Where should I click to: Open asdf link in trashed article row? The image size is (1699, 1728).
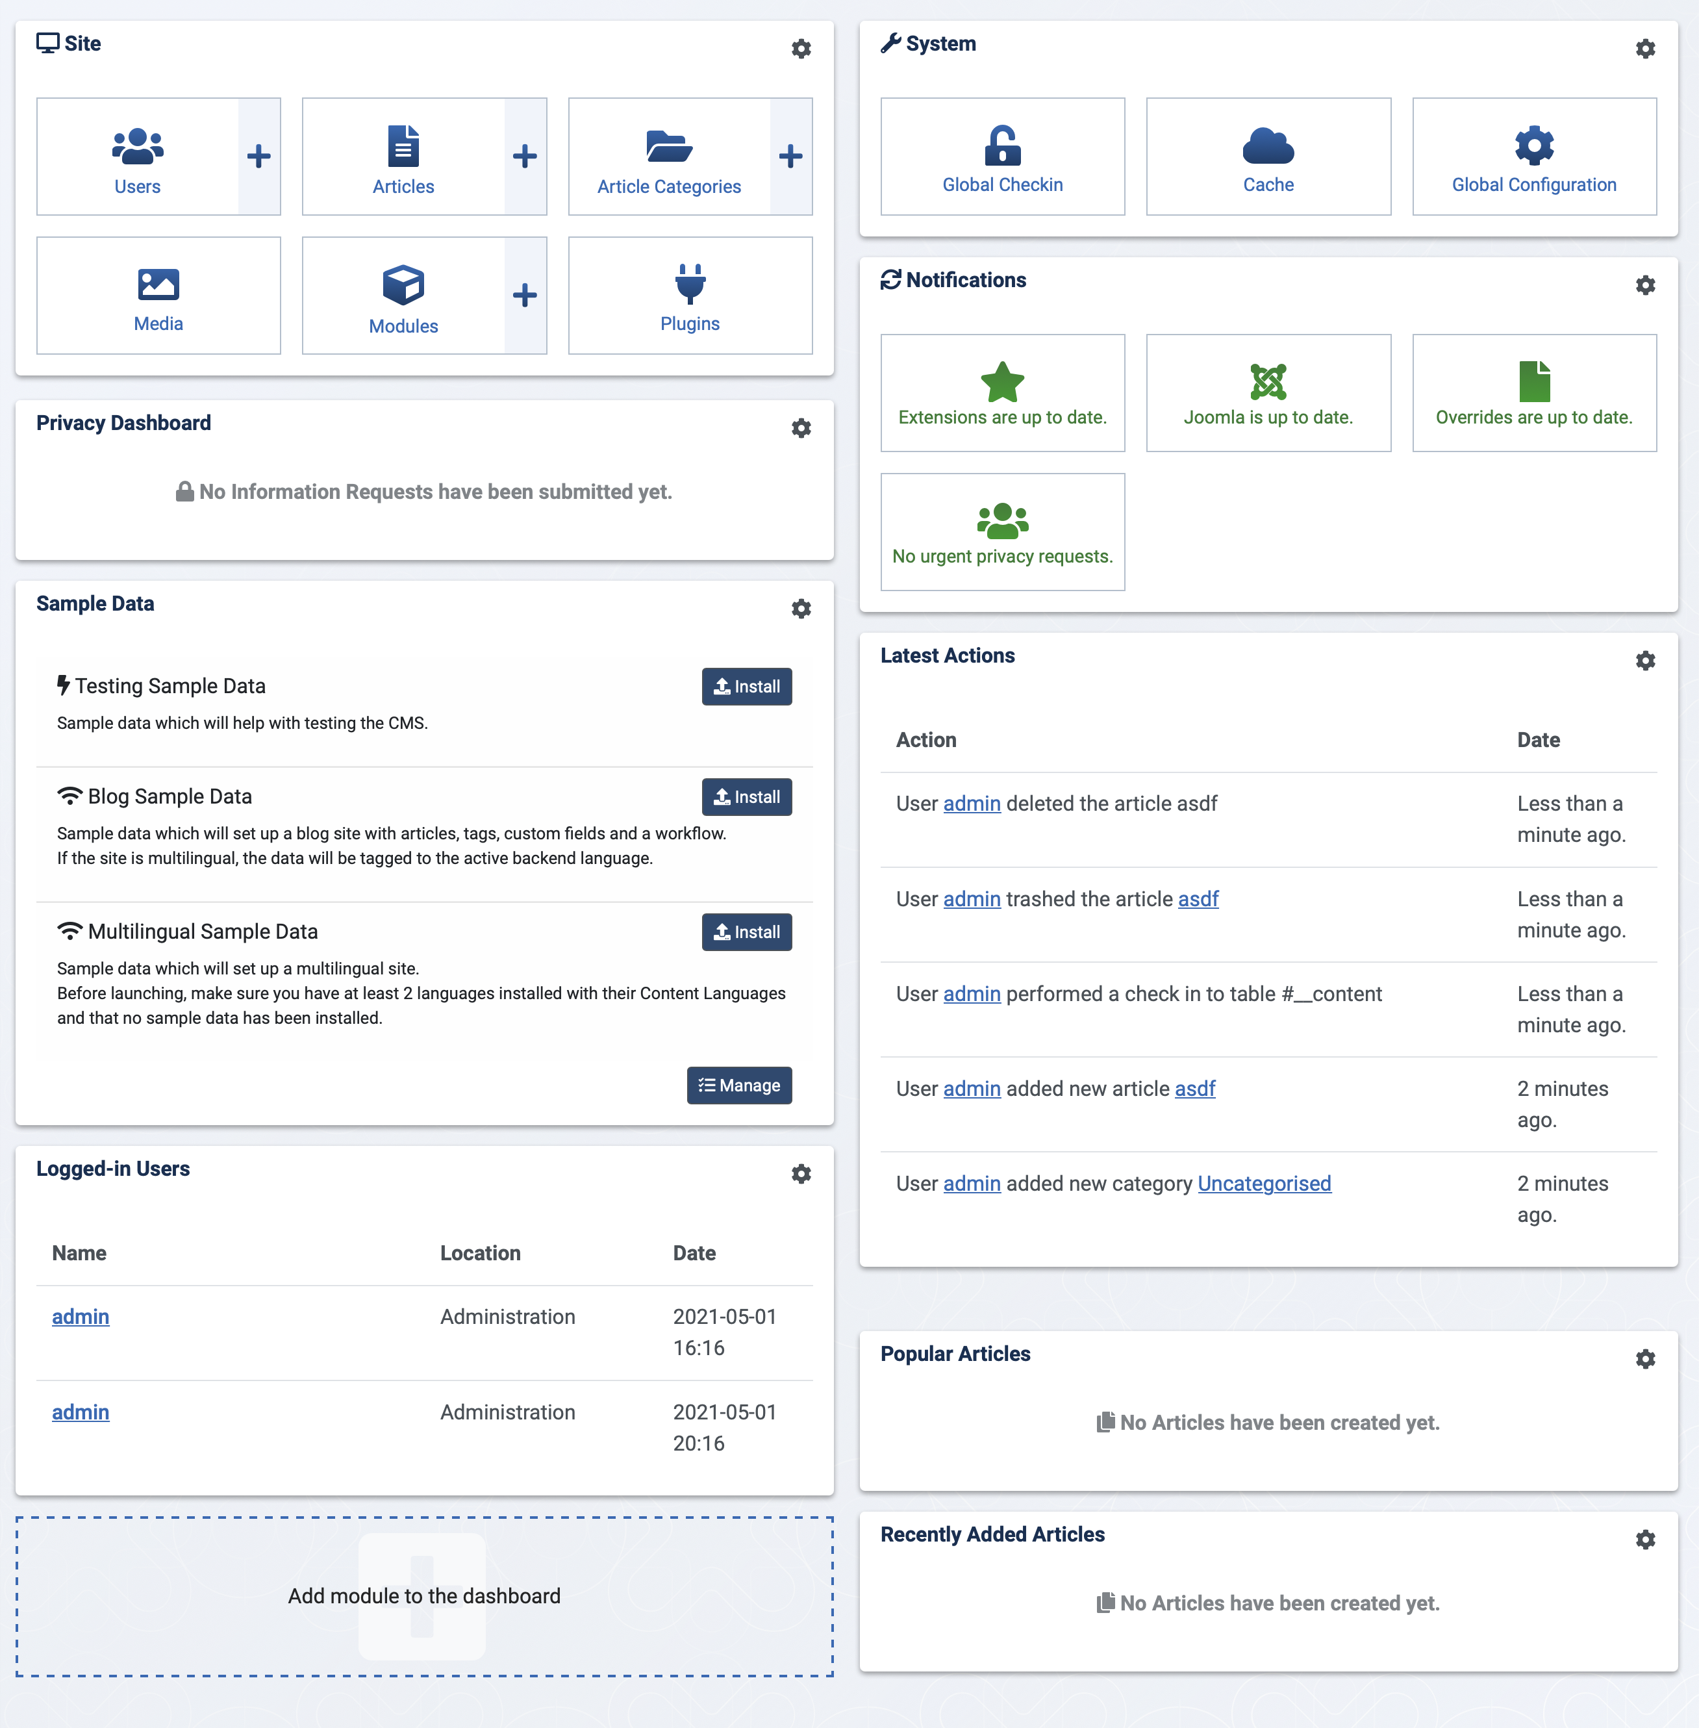coord(1198,899)
